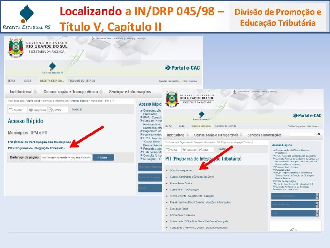Viewport: 330px width, 248px height.
Task: Click Voltar back button on PIT page
Action: pos(173,150)
